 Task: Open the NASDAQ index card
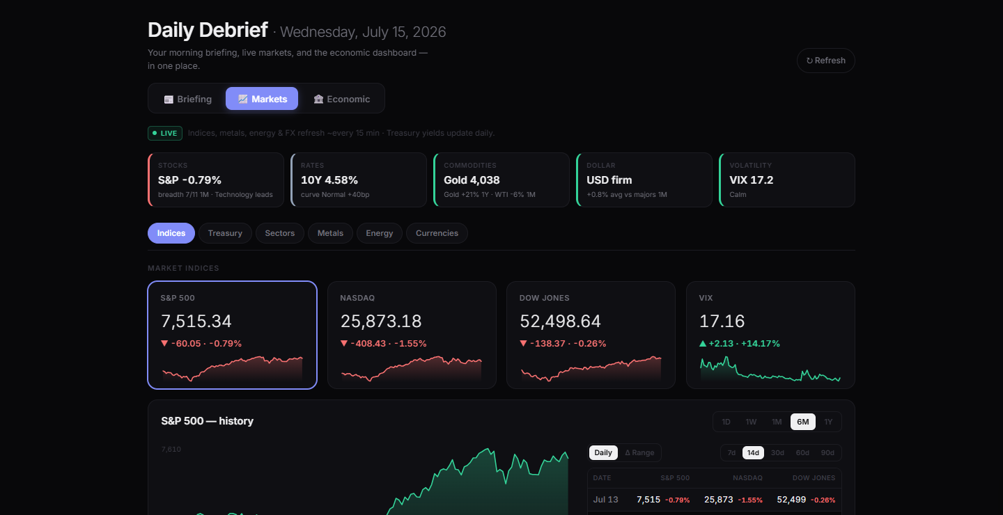[x=412, y=335]
